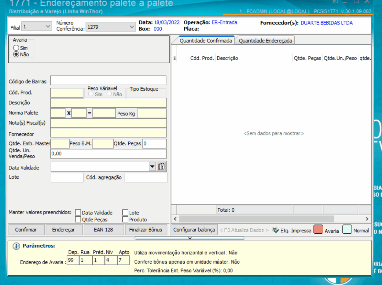Click the Qtde. Peças column header
Screen dimensions: 382x285
coord(307,58)
